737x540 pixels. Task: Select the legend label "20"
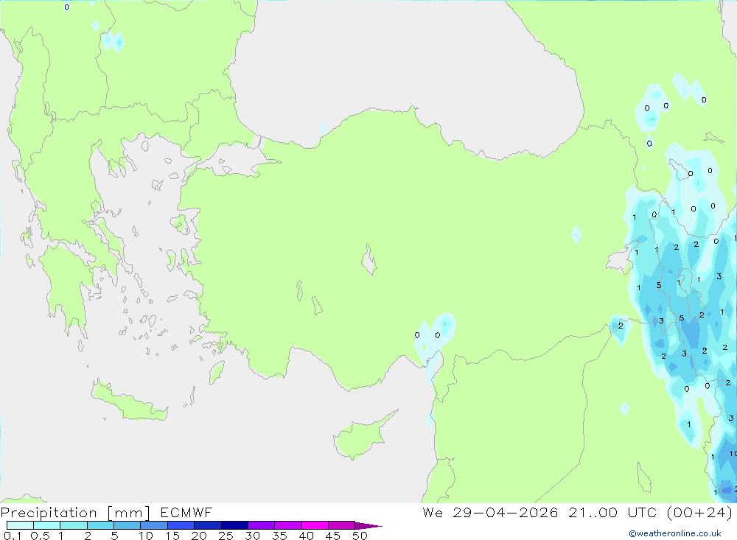pyautogui.click(x=199, y=536)
